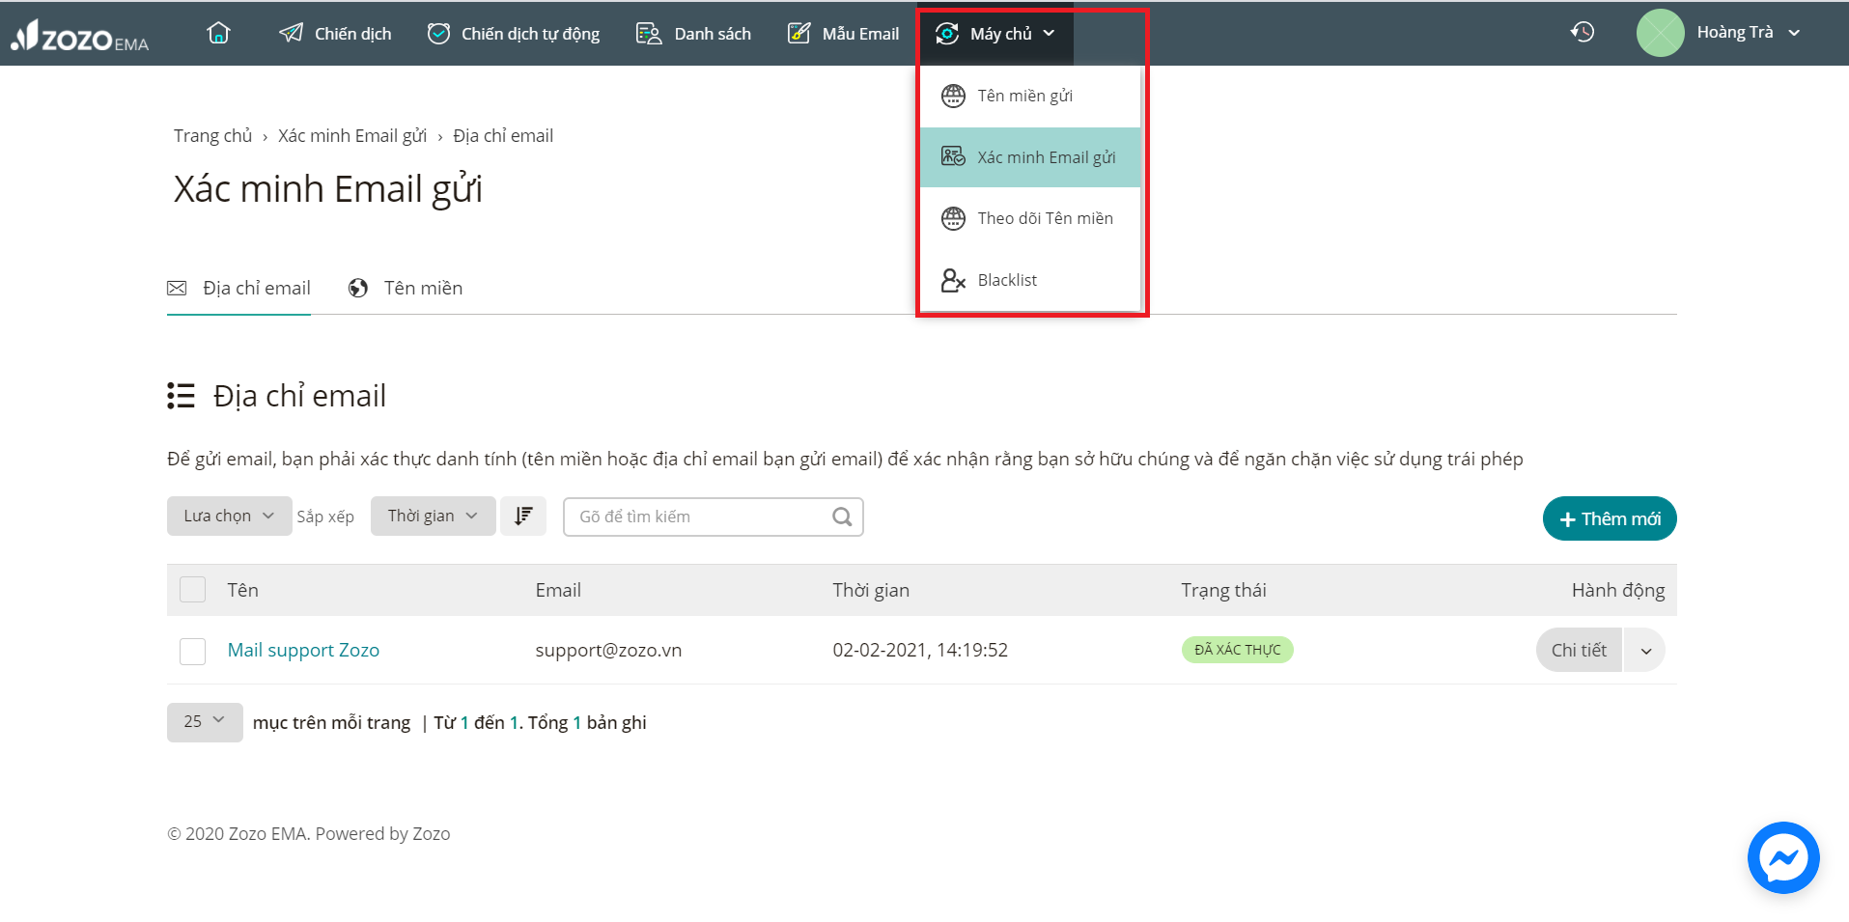This screenshot has height=922, width=1849.
Task: Click the Zozo EMA logo
Action: 80,35
